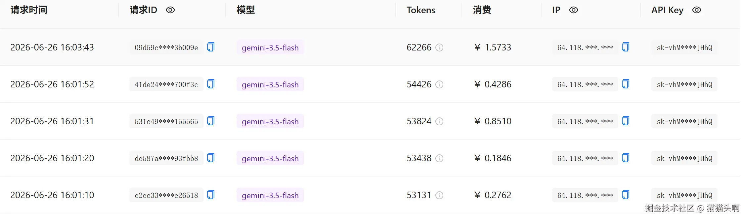Screen dimensions: 746x219
Task: Copy IP address in the 16:01:10 row
Action: point(625,195)
